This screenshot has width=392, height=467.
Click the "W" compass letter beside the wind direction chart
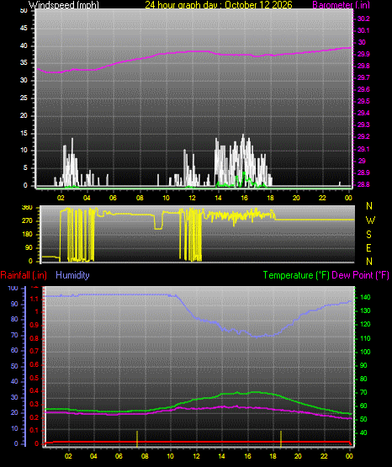[x=370, y=220]
